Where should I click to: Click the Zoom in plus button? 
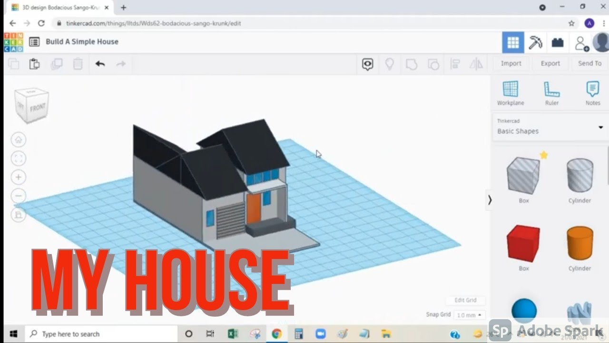(19, 177)
